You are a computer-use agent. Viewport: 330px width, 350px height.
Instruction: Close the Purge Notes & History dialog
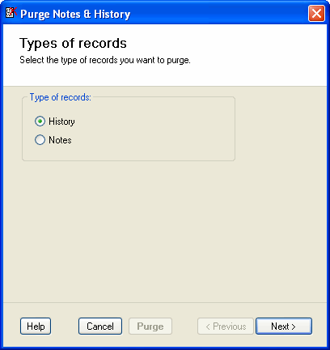coord(316,13)
